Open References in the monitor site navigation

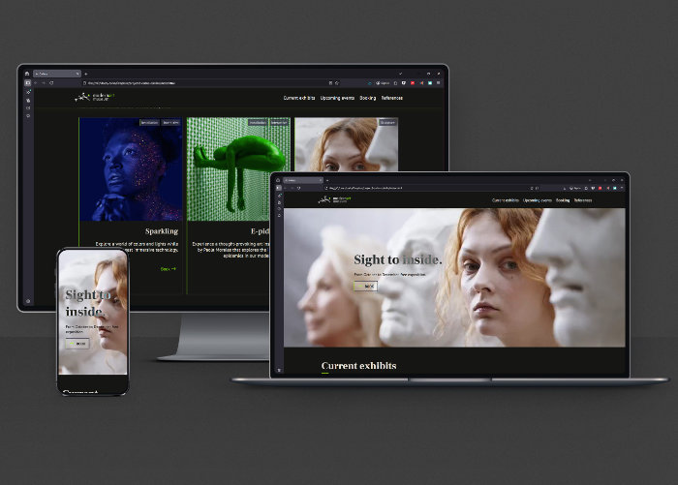pyautogui.click(x=391, y=98)
